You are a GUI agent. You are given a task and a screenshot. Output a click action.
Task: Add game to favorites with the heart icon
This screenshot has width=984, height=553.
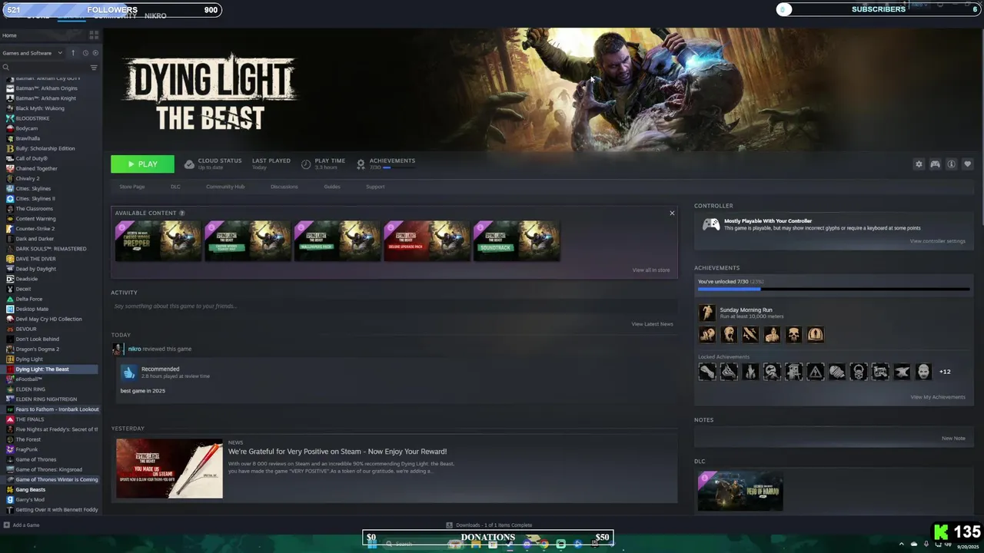968,164
